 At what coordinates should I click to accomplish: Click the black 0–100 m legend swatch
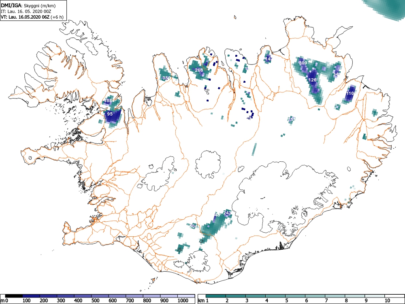coord(14,296)
